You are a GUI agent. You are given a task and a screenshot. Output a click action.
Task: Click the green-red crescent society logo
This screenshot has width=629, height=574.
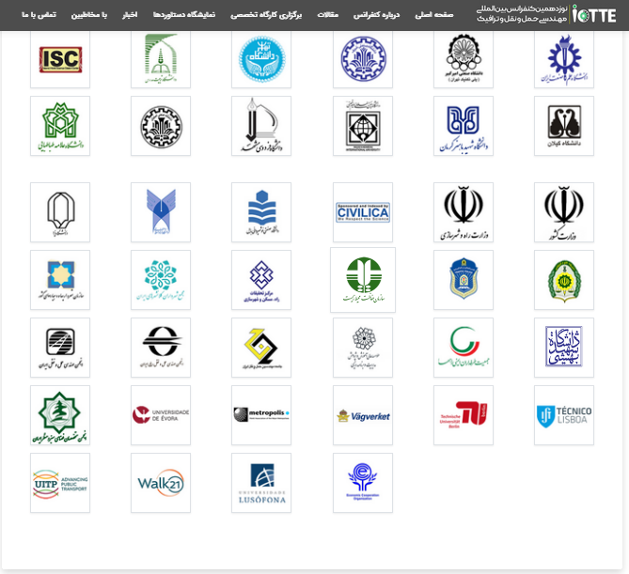pos(464,348)
